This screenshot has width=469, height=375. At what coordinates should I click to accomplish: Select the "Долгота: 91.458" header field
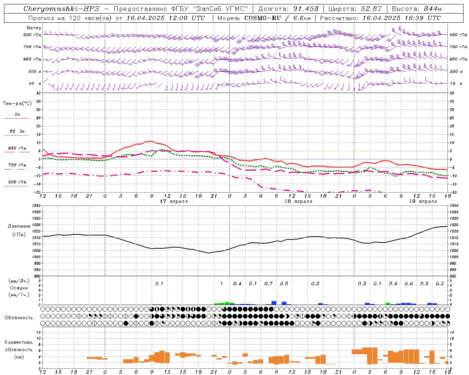click(x=289, y=9)
